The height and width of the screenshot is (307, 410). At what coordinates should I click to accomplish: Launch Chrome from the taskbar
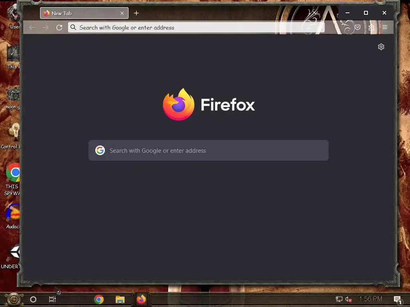99,299
